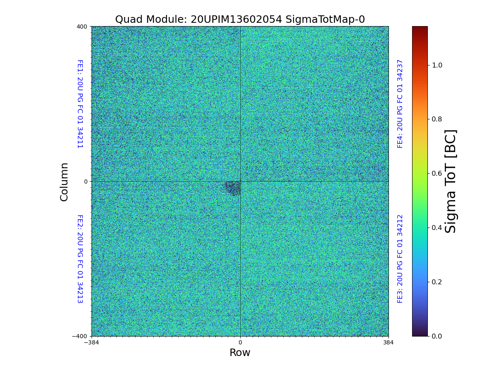Click the 0.2 tick label on the colorbar
Viewport: 497px width, 373px height.
coord(437,282)
